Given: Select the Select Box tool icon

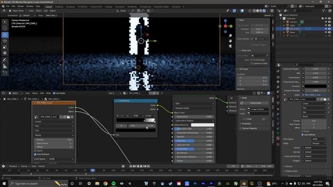Looking at the screenshot, I should [x=5, y=22].
